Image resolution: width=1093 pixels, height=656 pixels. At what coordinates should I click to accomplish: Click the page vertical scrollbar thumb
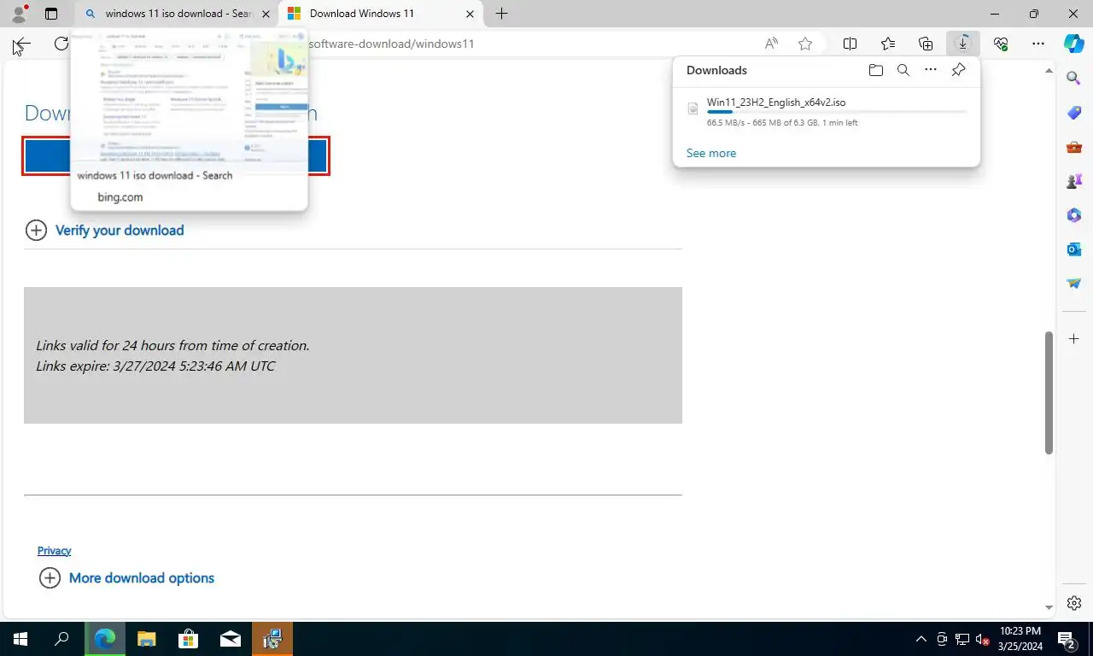tap(1049, 392)
